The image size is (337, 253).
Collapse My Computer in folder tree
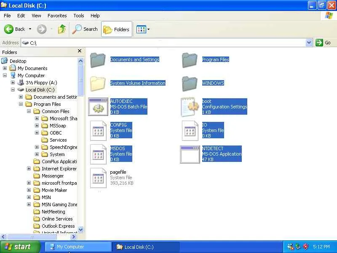5,75
